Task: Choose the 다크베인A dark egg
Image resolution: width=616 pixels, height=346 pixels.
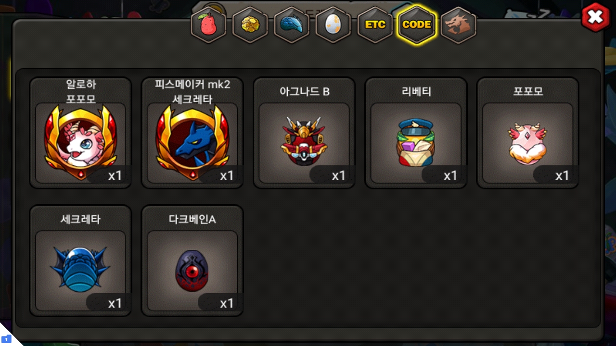Action: 192,261
